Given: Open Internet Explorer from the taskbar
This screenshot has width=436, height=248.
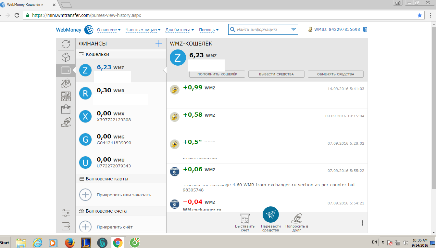Looking at the screenshot, I should click(x=37, y=243).
